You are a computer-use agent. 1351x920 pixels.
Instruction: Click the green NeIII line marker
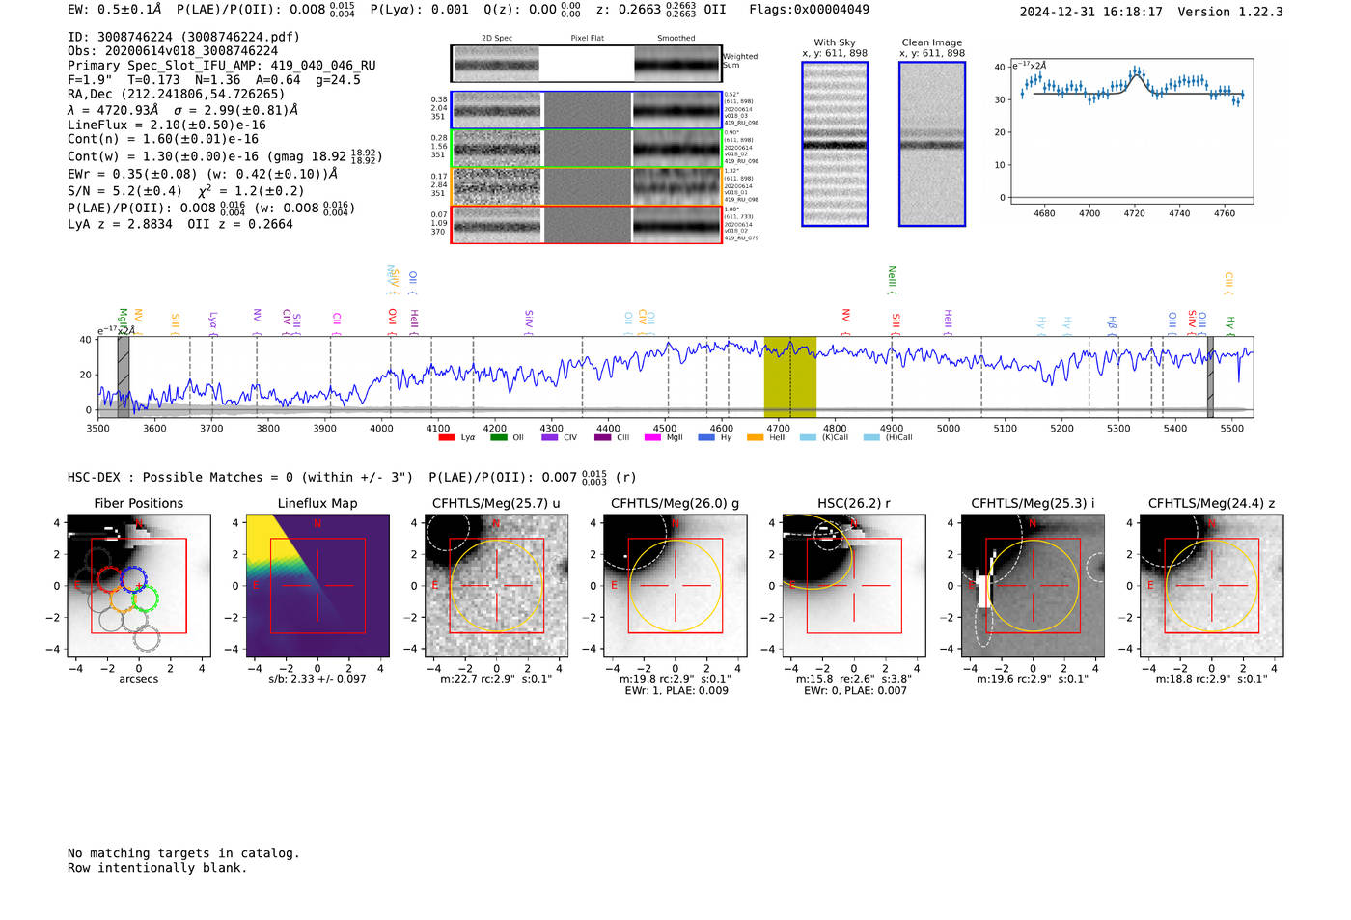[892, 278]
